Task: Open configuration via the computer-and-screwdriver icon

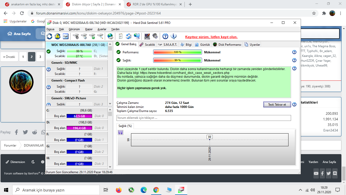Action: pos(147,36)
